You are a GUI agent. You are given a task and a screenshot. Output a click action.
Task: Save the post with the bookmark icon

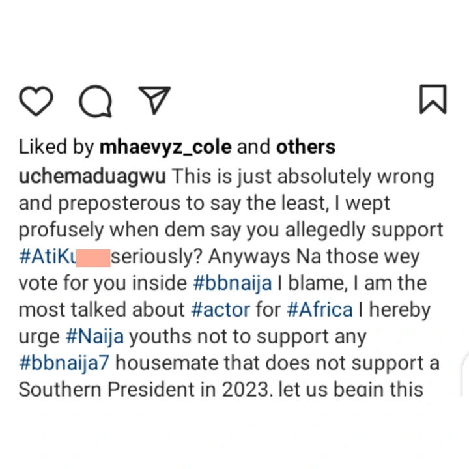(x=433, y=100)
